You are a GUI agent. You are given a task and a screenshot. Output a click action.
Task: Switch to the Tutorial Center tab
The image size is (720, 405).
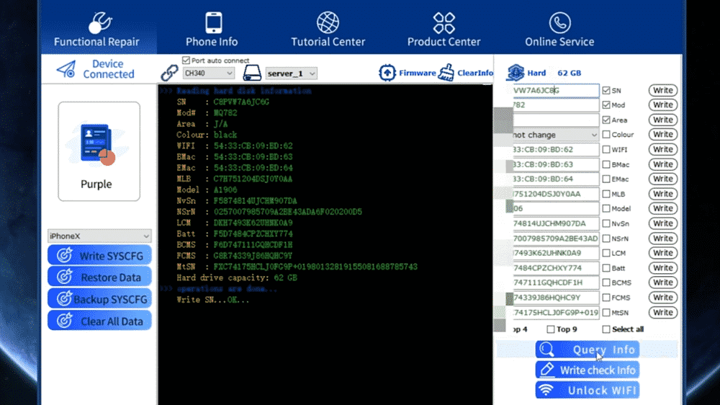click(328, 30)
